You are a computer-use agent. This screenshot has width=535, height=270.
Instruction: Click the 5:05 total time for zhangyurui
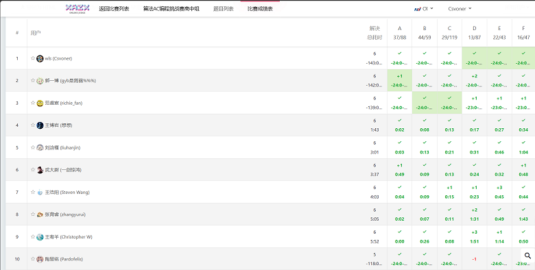pos(374,219)
